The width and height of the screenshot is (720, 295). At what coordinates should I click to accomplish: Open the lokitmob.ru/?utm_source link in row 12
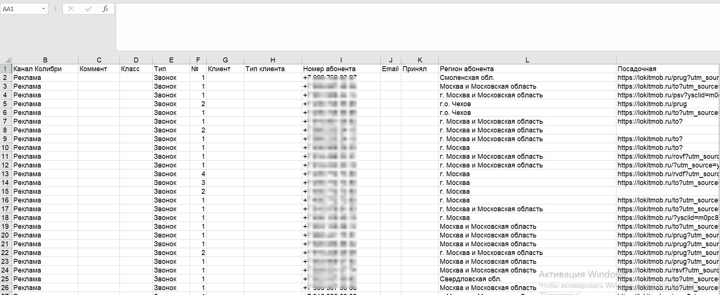coord(668,165)
